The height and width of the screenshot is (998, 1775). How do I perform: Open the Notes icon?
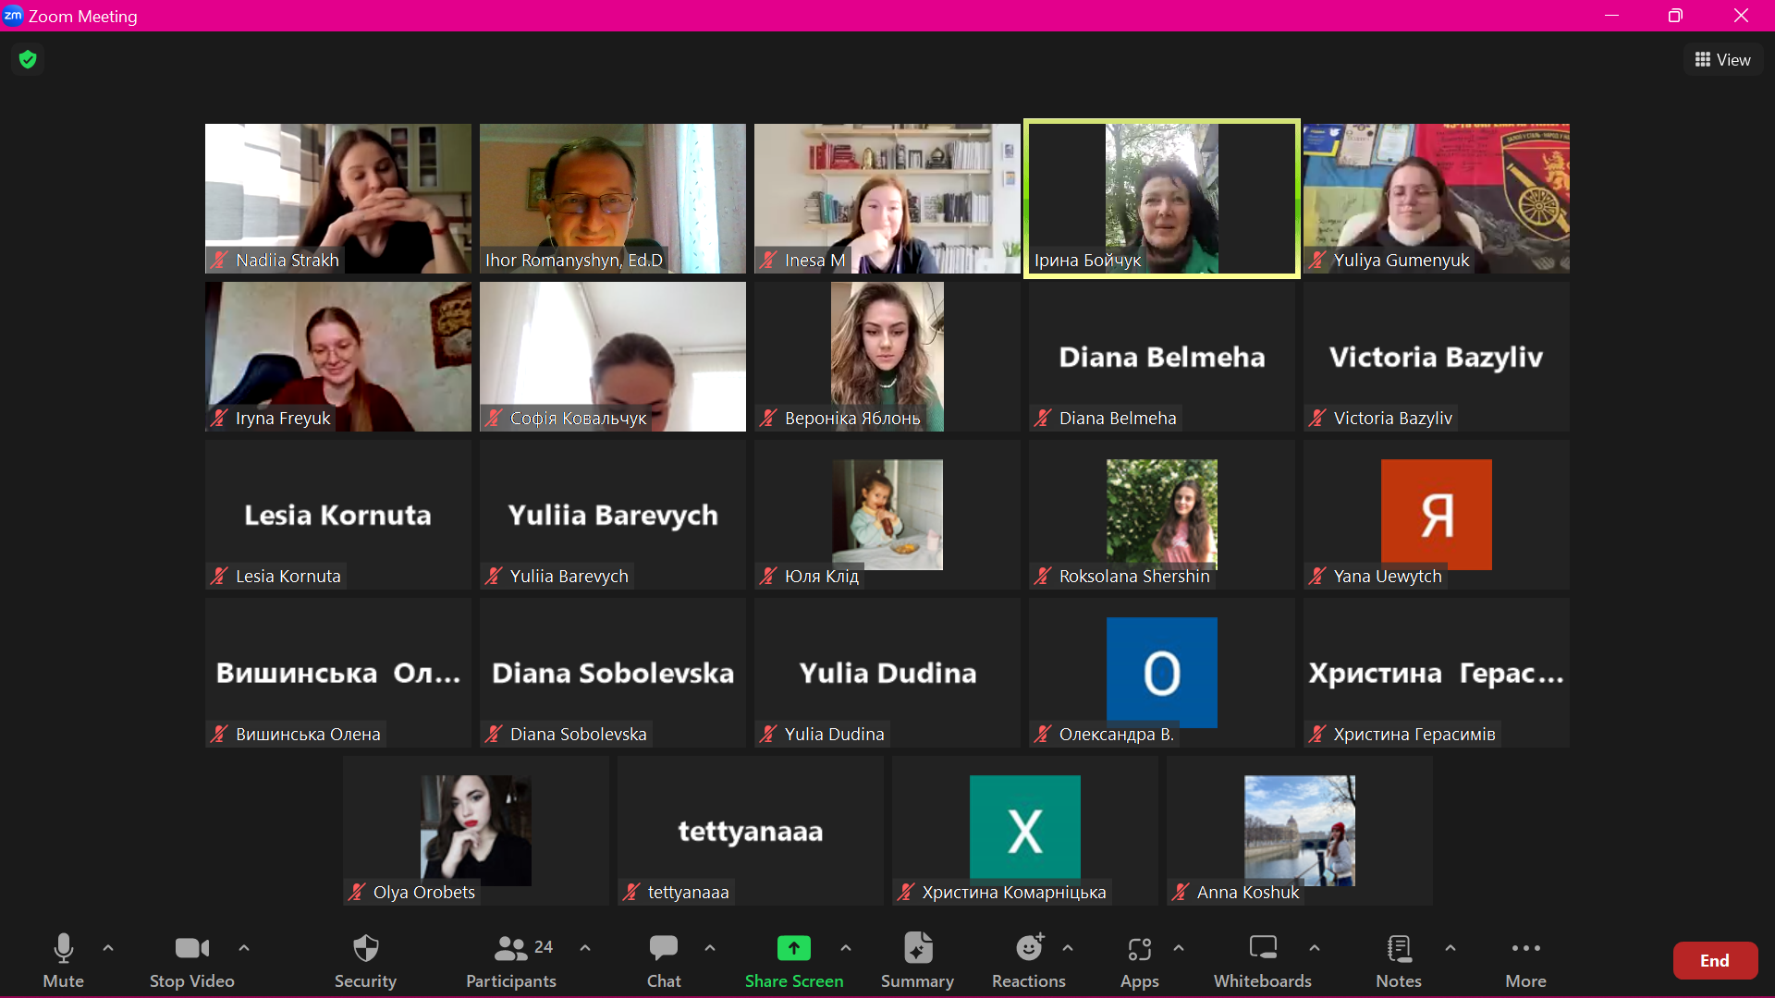tap(1398, 949)
